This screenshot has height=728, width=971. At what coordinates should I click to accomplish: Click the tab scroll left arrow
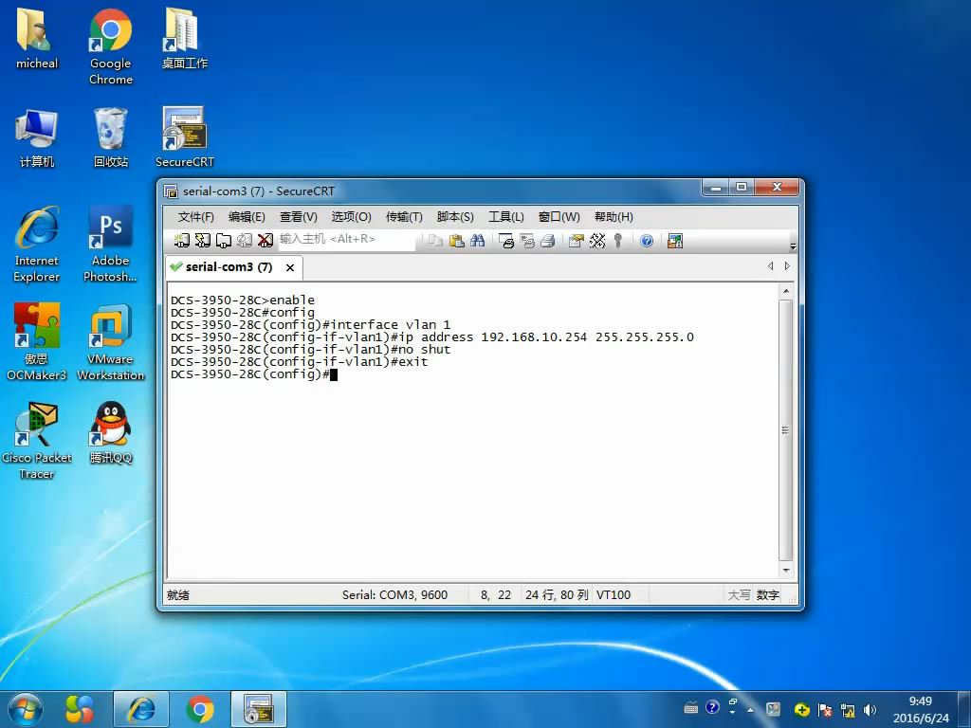pyautogui.click(x=770, y=265)
